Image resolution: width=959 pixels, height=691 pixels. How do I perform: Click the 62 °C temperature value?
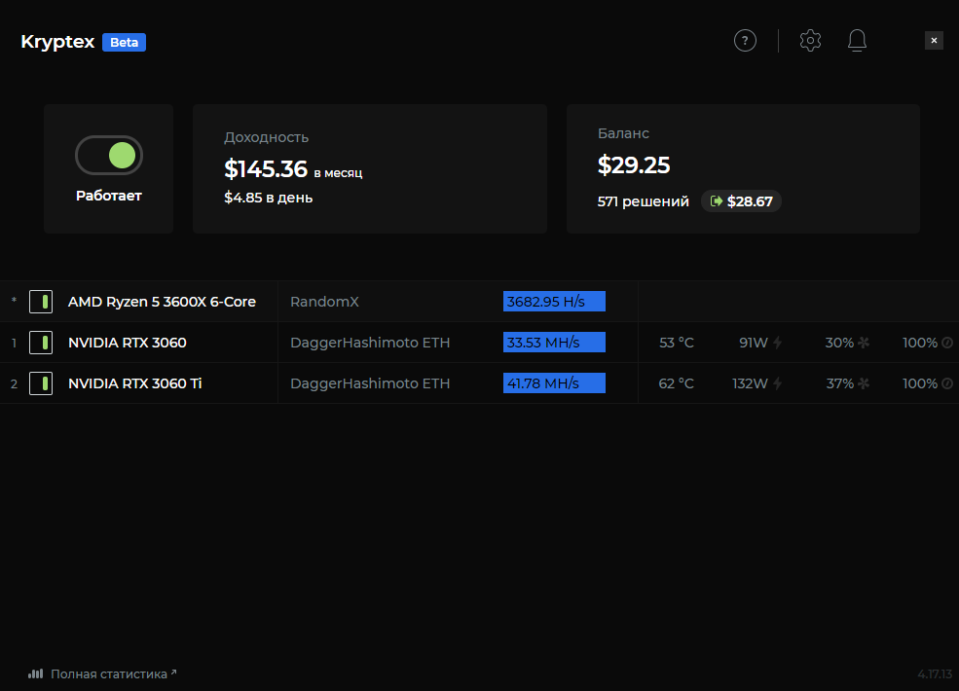click(677, 383)
